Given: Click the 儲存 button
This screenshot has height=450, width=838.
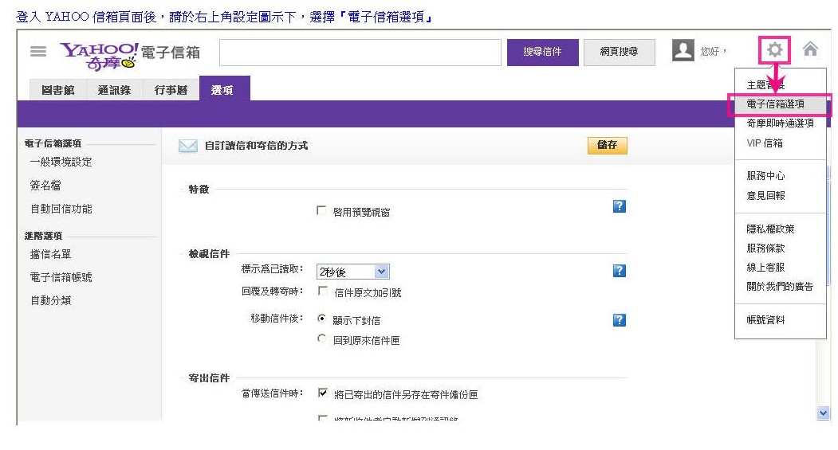Looking at the screenshot, I should click(x=607, y=145).
